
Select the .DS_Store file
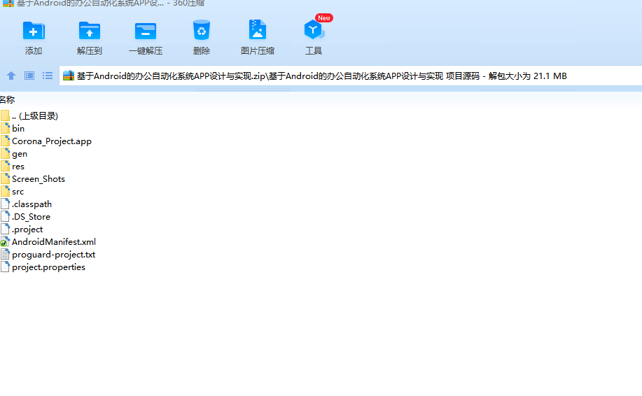tap(31, 217)
